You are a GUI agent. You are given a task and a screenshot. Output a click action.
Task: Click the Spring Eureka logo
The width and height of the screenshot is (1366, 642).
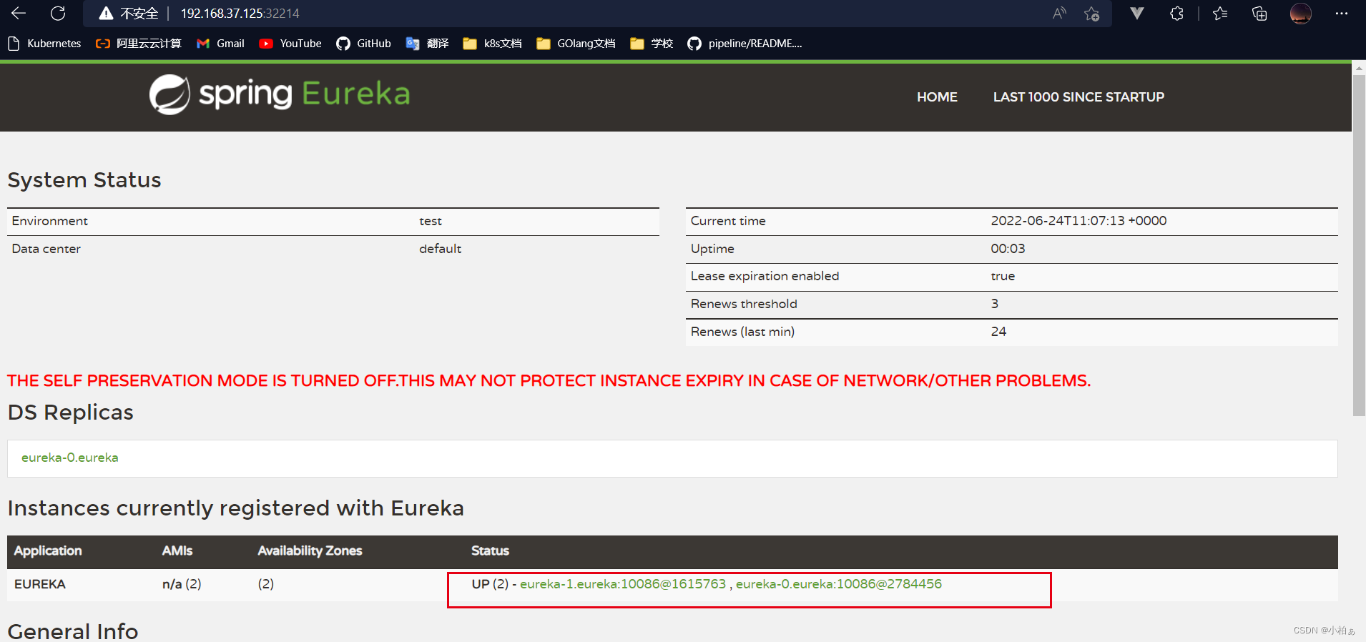(280, 94)
